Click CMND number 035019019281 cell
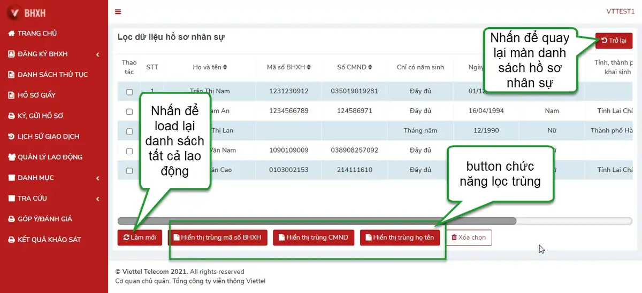The width and height of the screenshot is (642, 293). 355,91
